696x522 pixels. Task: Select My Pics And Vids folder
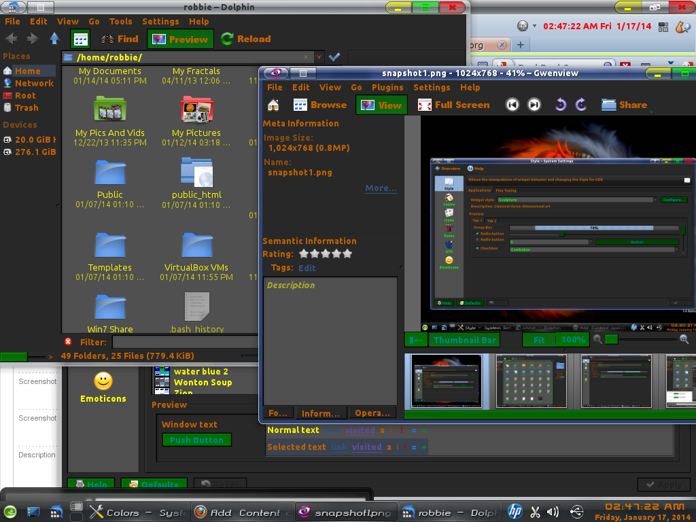tap(109, 118)
